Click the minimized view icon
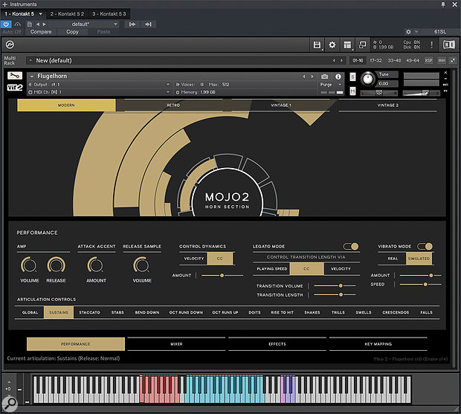The height and width of the screenshot is (414, 461). [x=363, y=45]
